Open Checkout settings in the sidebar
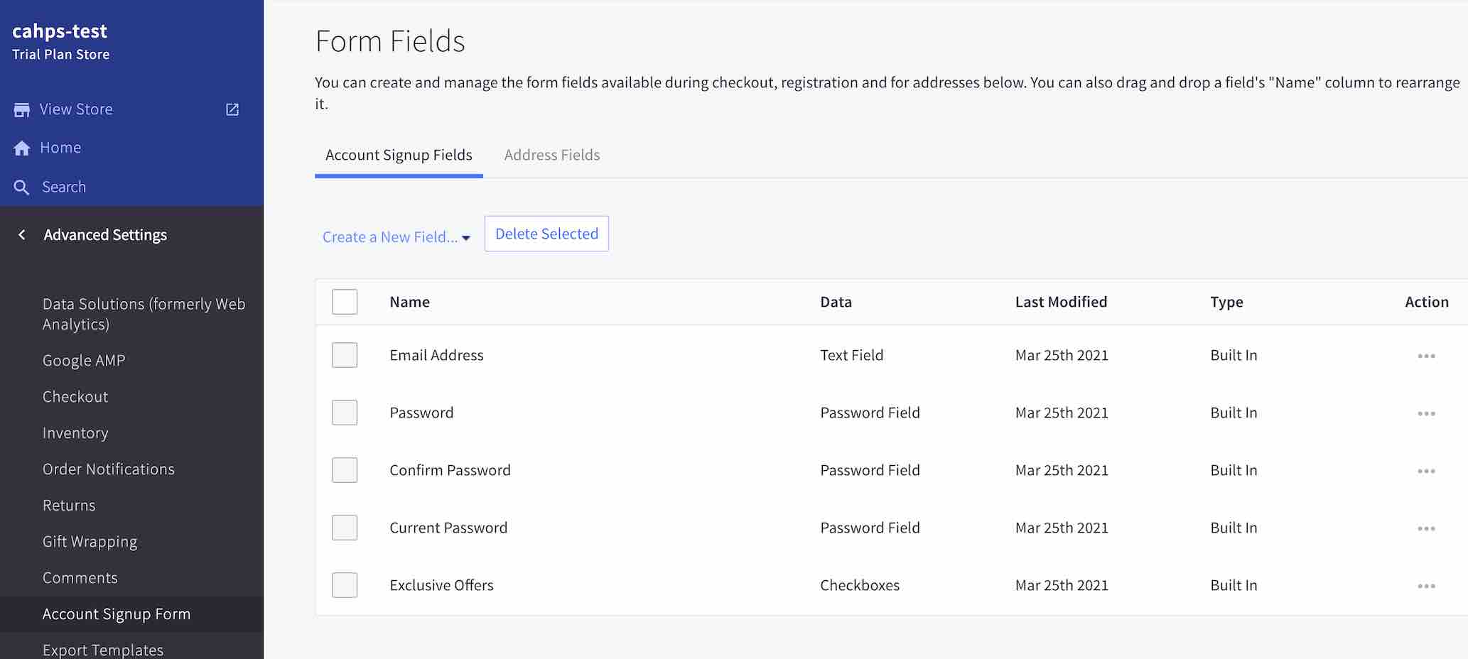The height and width of the screenshot is (659, 1468). (x=75, y=396)
